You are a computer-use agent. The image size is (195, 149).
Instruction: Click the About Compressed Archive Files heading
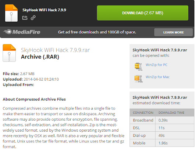34,99
